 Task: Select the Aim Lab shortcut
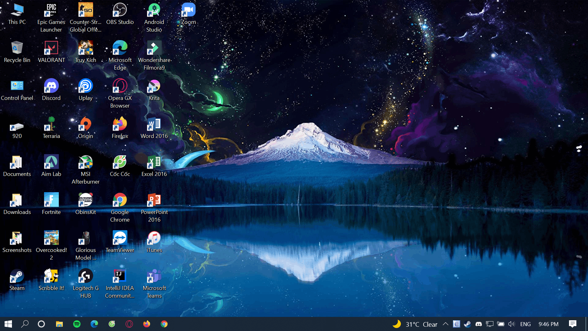pyautogui.click(x=51, y=166)
